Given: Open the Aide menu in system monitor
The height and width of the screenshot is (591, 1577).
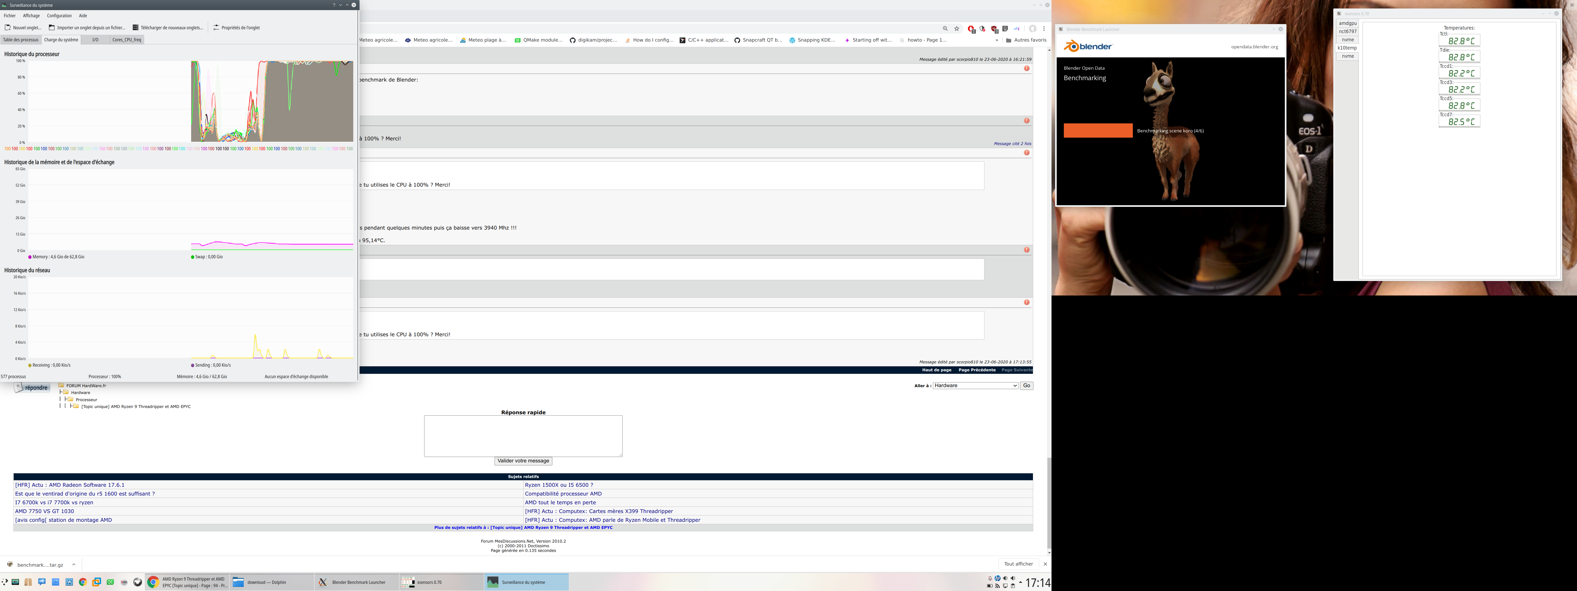Looking at the screenshot, I should (x=83, y=16).
